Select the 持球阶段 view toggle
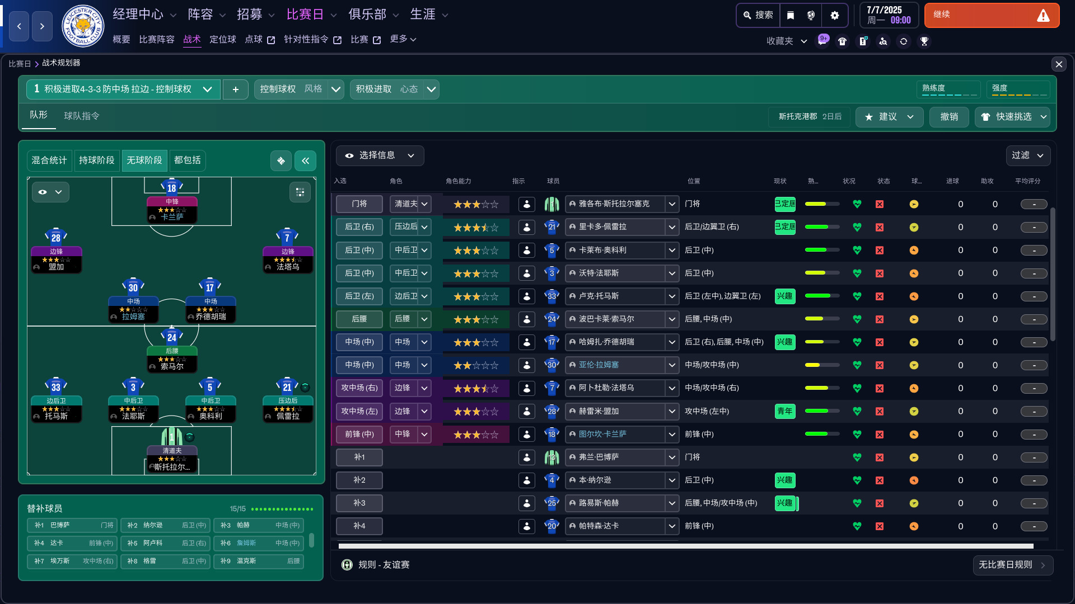The width and height of the screenshot is (1075, 604). pos(96,161)
